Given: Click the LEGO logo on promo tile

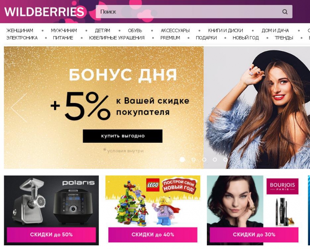Looking at the screenshot, I should pyautogui.click(x=153, y=185).
